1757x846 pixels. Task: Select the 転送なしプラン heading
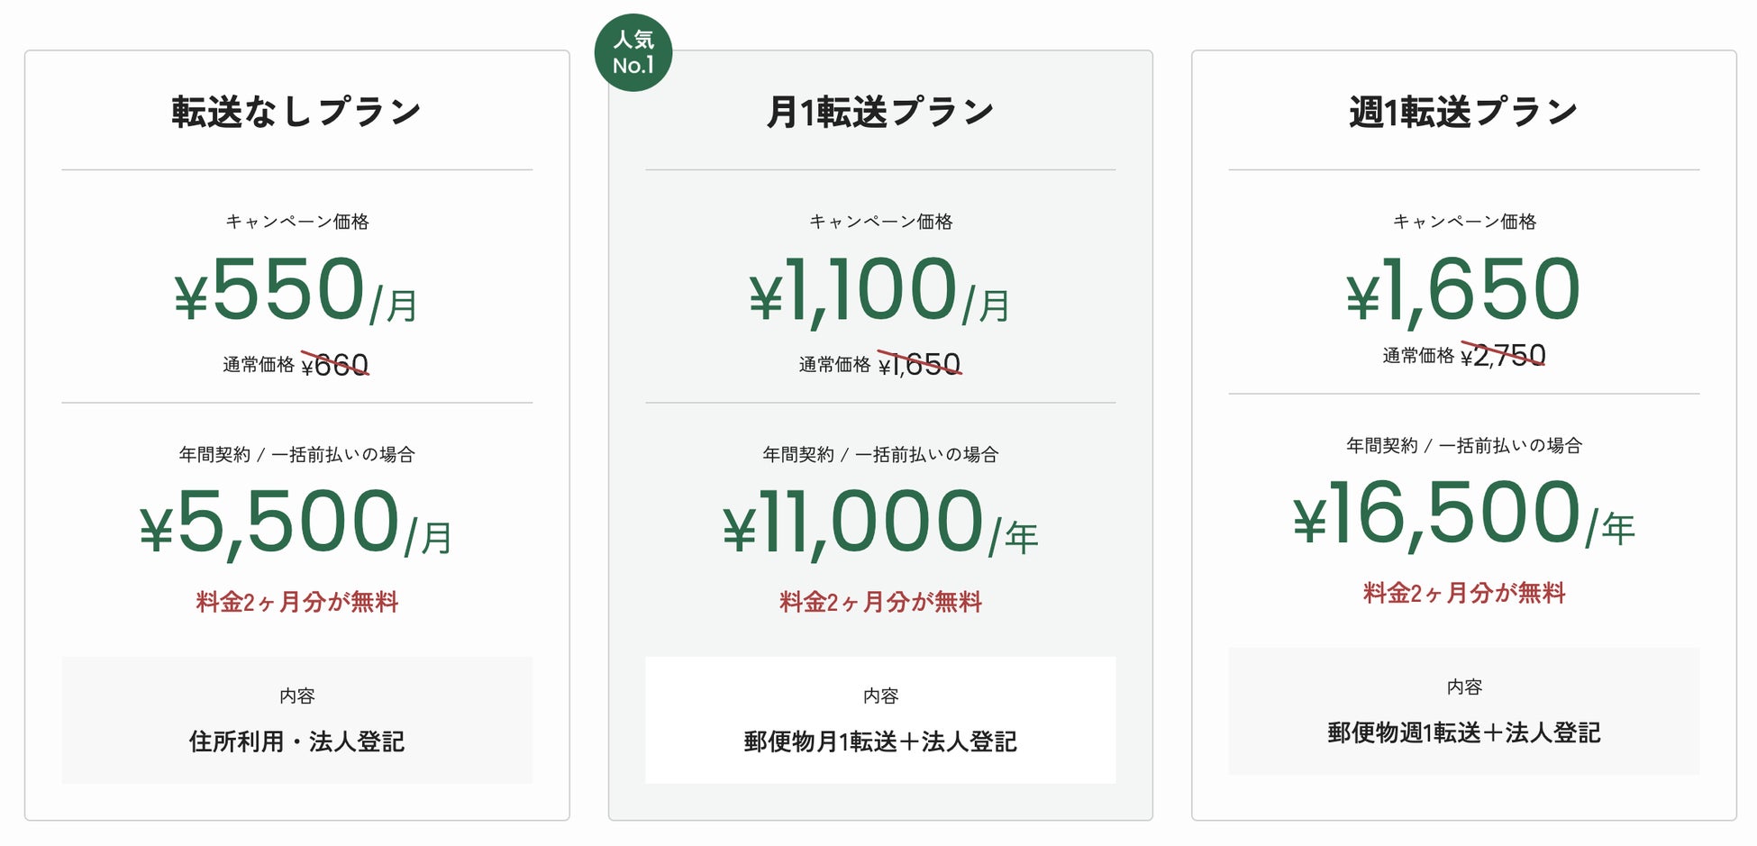pos(296,112)
